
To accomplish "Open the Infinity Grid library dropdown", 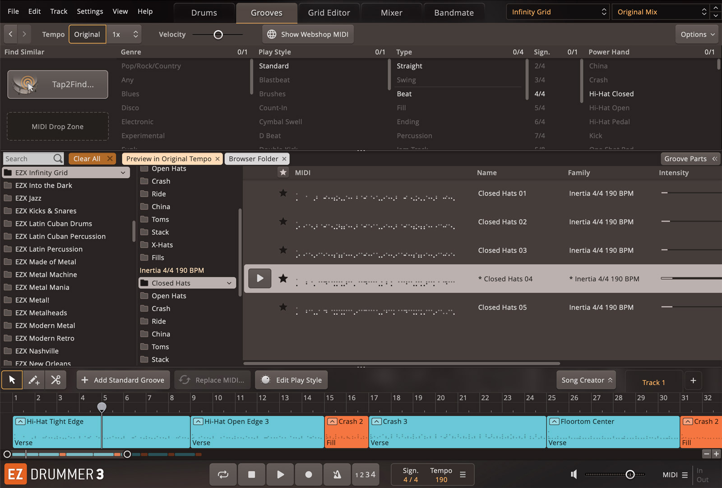I will click(x=559, y=12).
